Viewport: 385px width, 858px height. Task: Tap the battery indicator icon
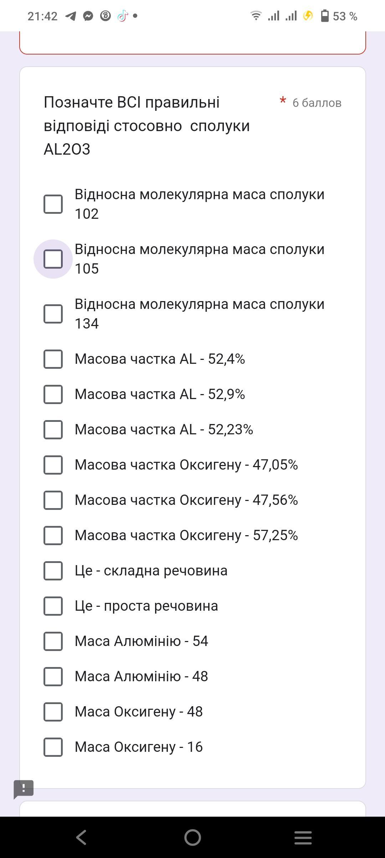click(325, 16)
